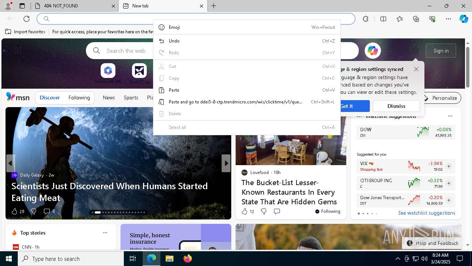Choose Undo in context menu
Image resolution: width=472 pixels, height=266 pixels.
pos(247,41)
